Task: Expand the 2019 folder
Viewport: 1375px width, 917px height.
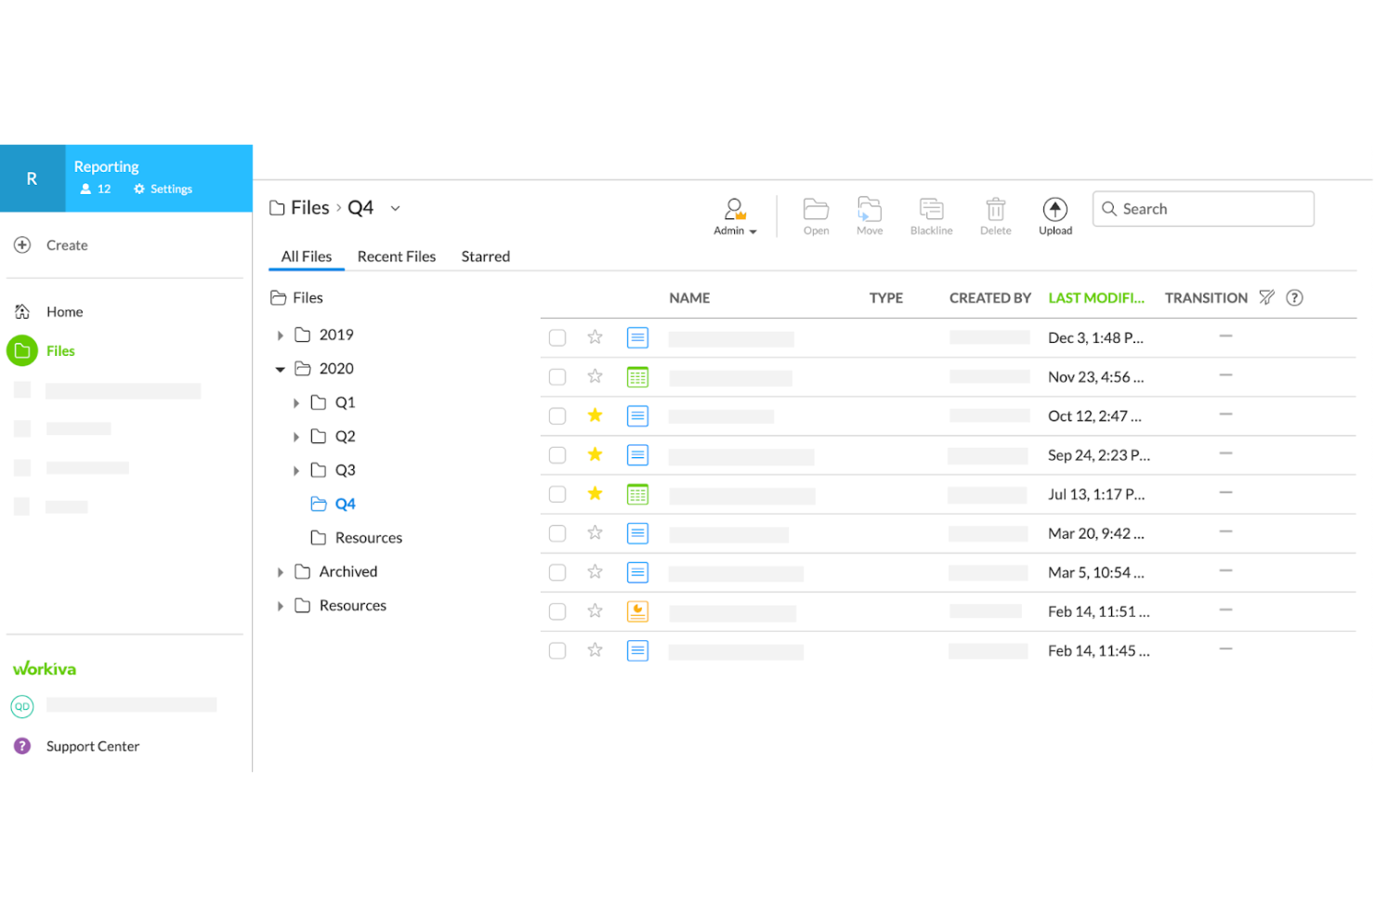Action: pyautogui.click(x=280, y=335)
